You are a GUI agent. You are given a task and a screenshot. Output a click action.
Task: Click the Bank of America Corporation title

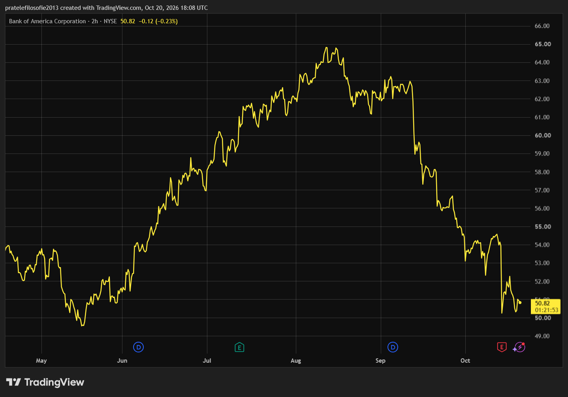(47, 21)
